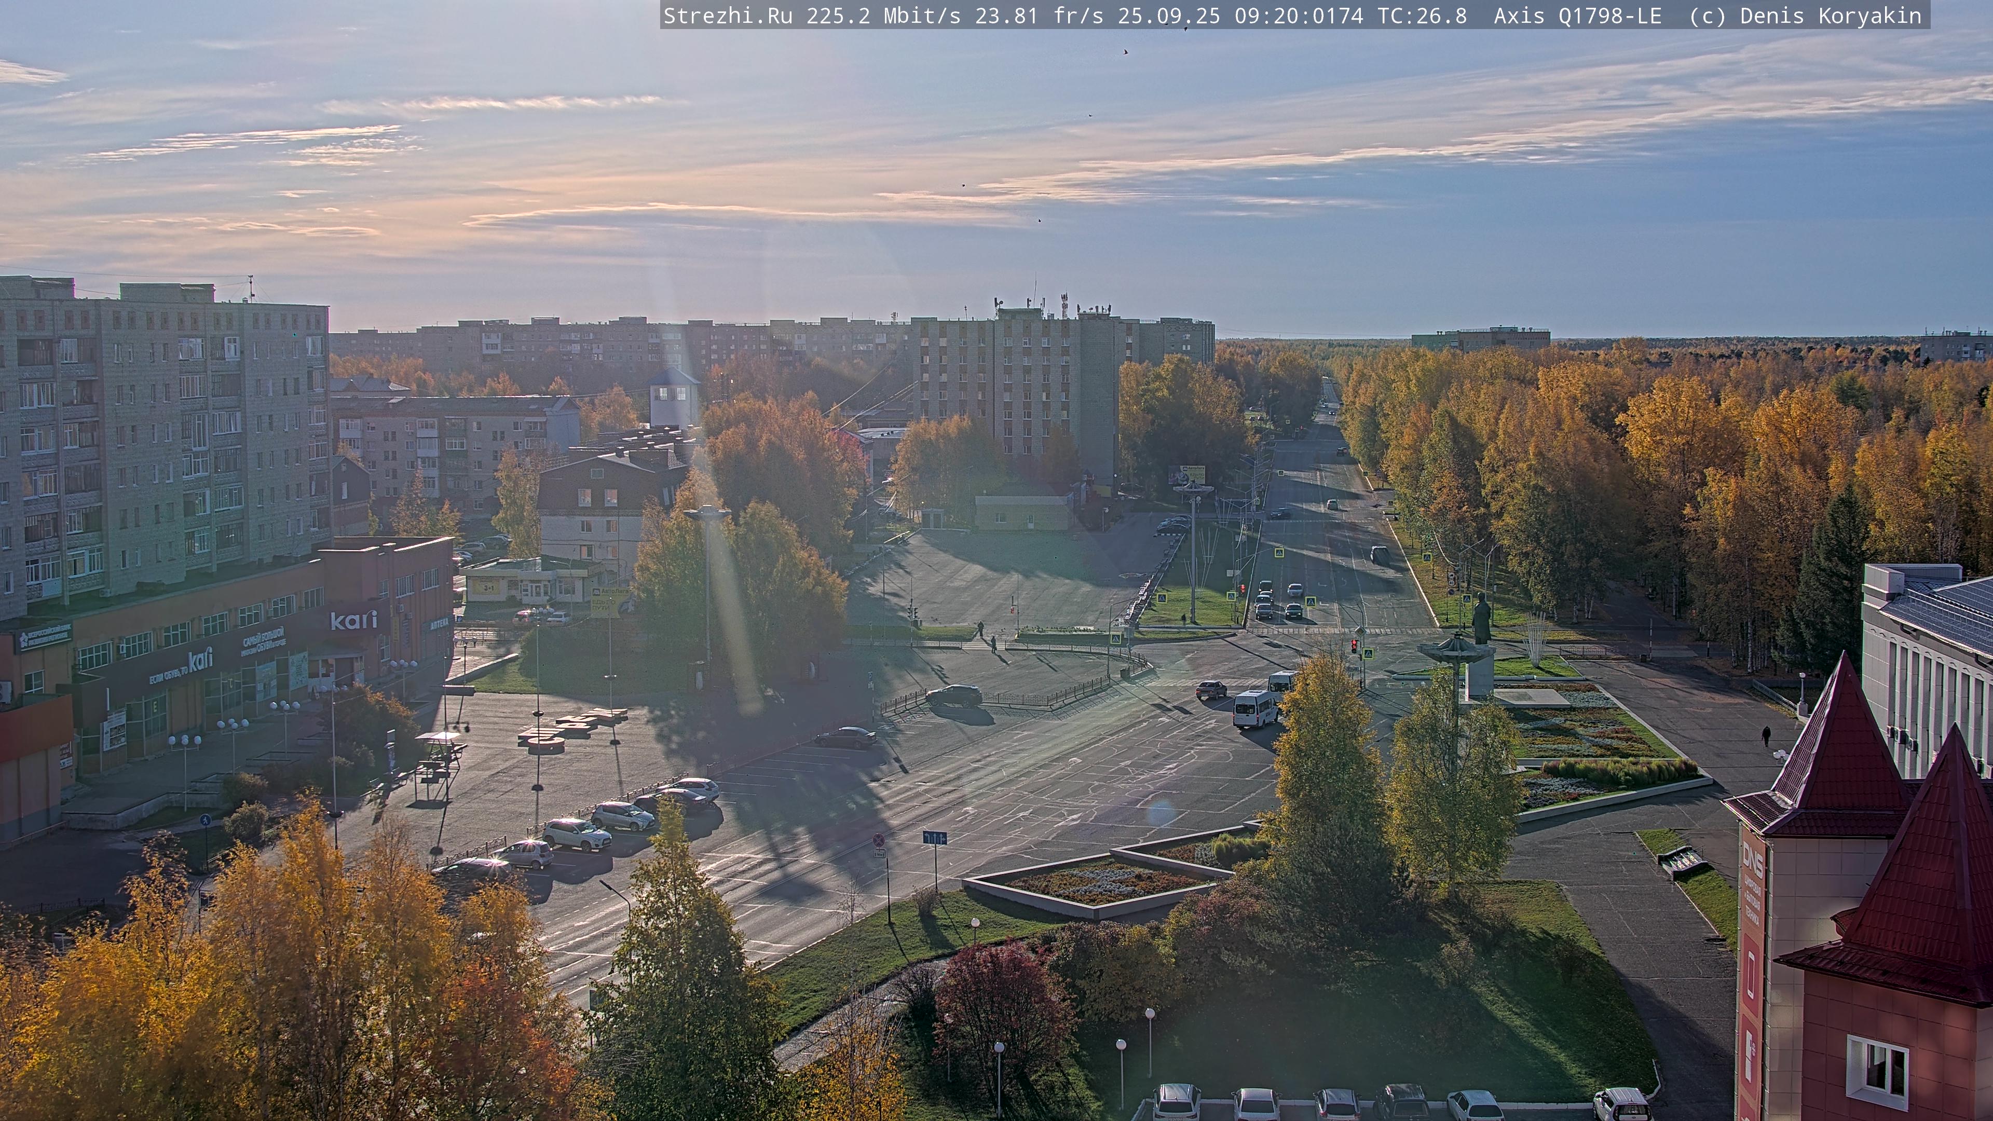
Task: Click the large white kari sign
Action: [353, 620]
